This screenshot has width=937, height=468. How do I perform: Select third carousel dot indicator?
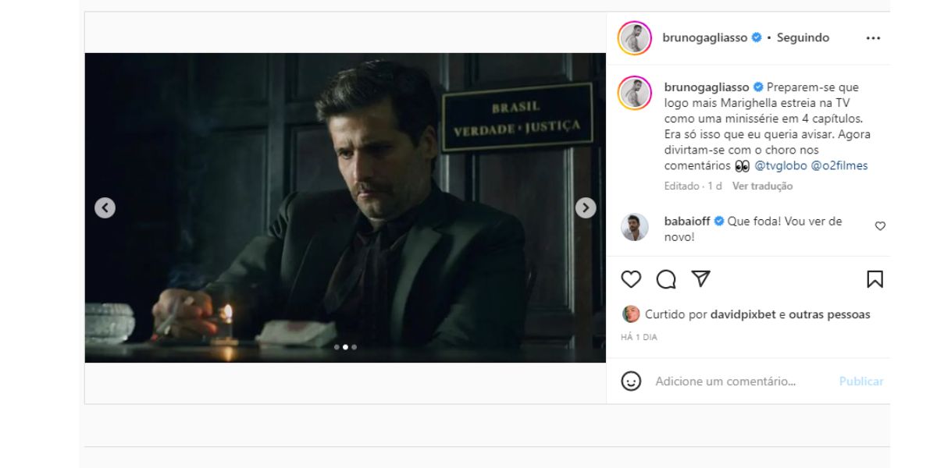click(354, 347)
